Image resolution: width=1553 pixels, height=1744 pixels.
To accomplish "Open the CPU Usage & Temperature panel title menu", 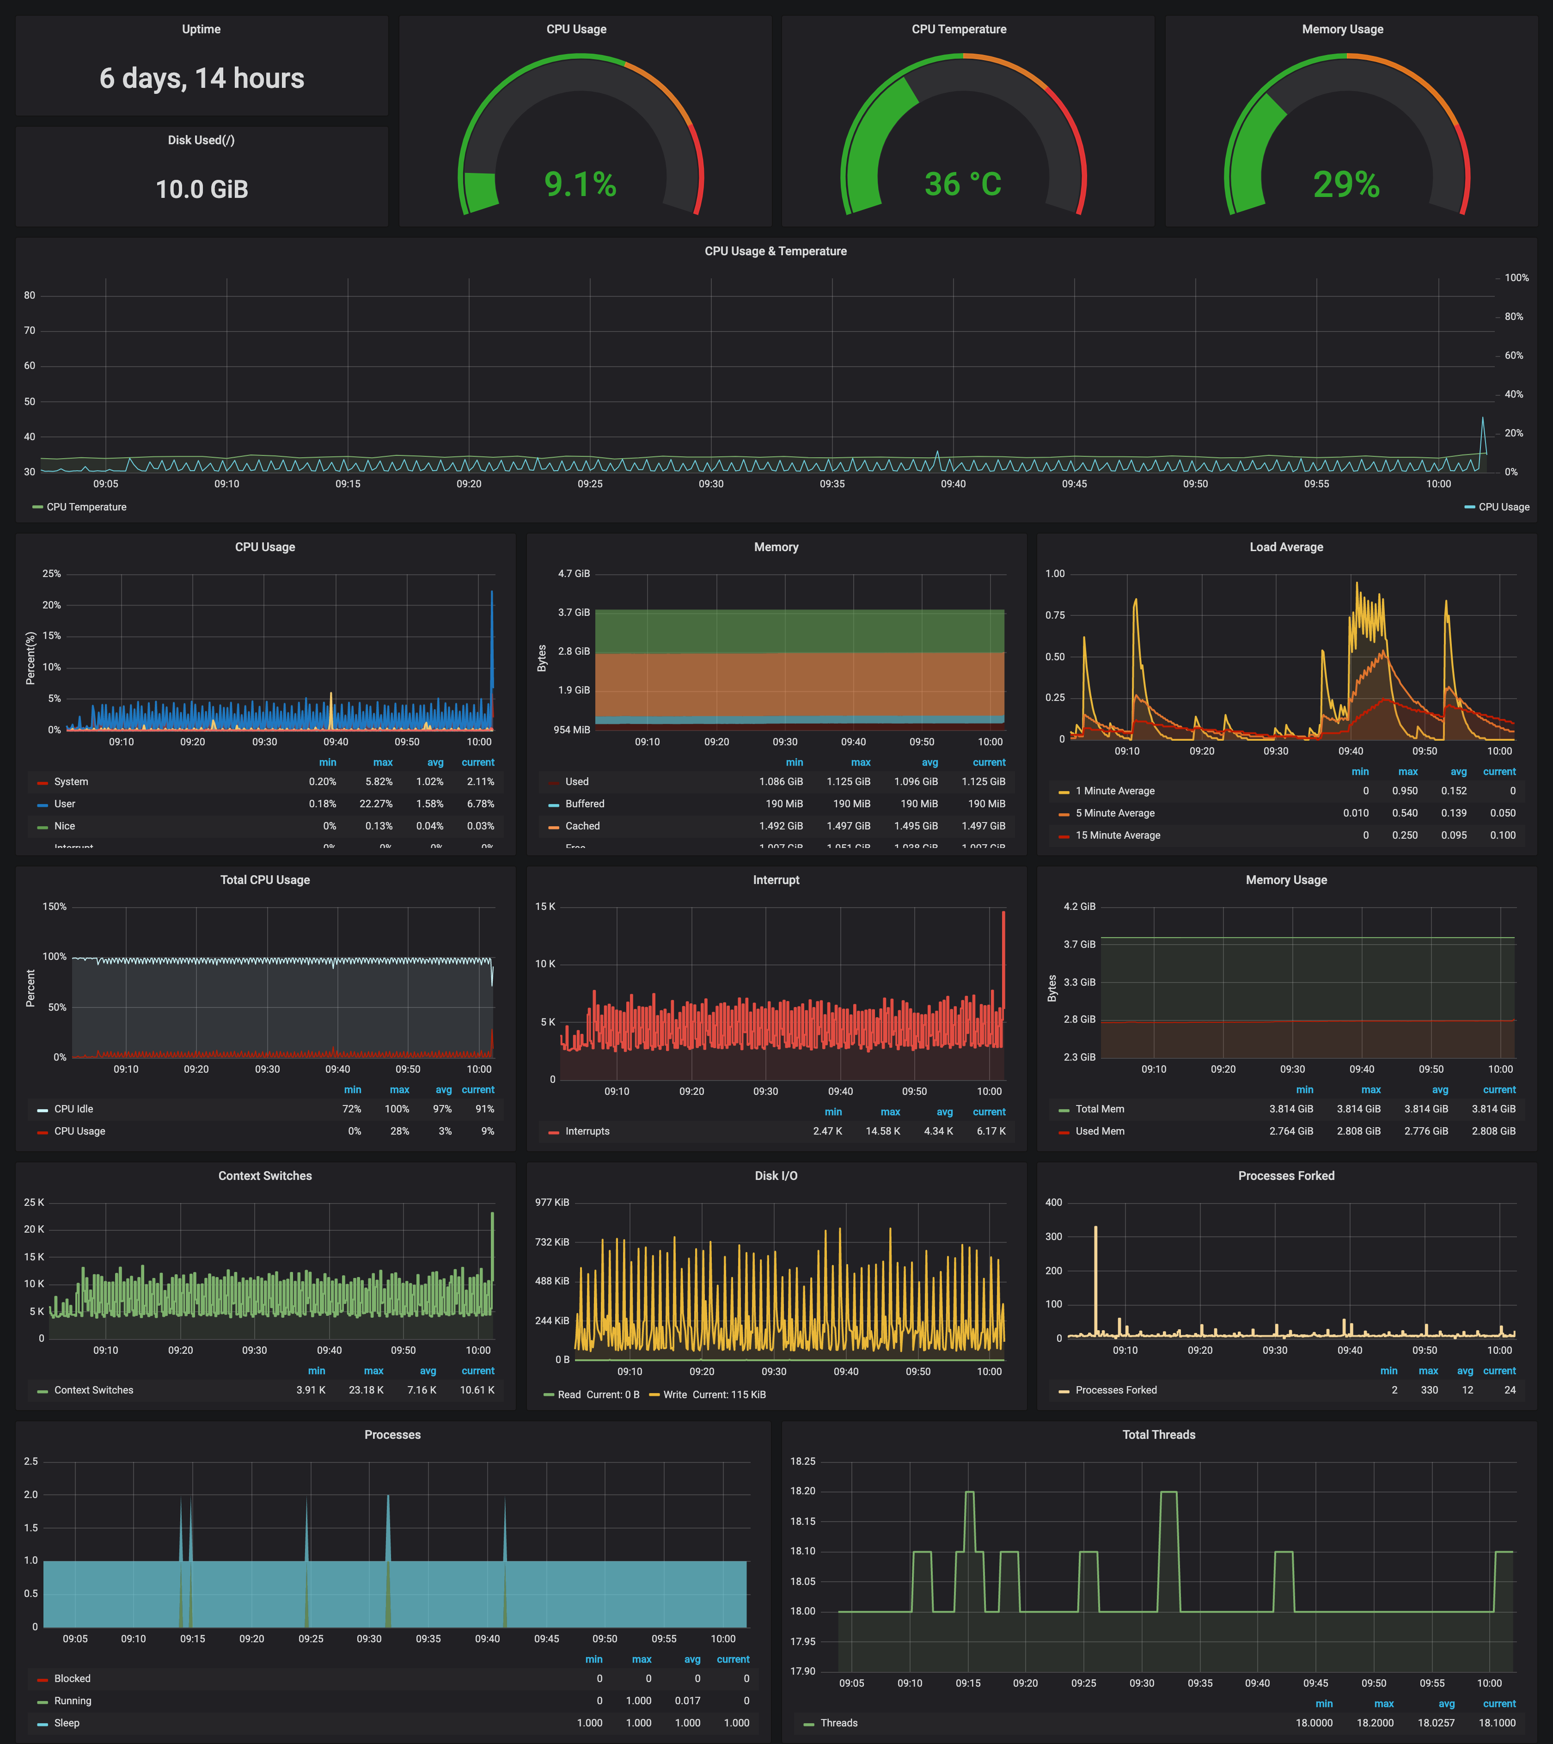I will click(x=775, y=251).
